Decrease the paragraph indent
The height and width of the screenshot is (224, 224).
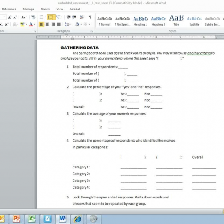(x=69, y=17)
